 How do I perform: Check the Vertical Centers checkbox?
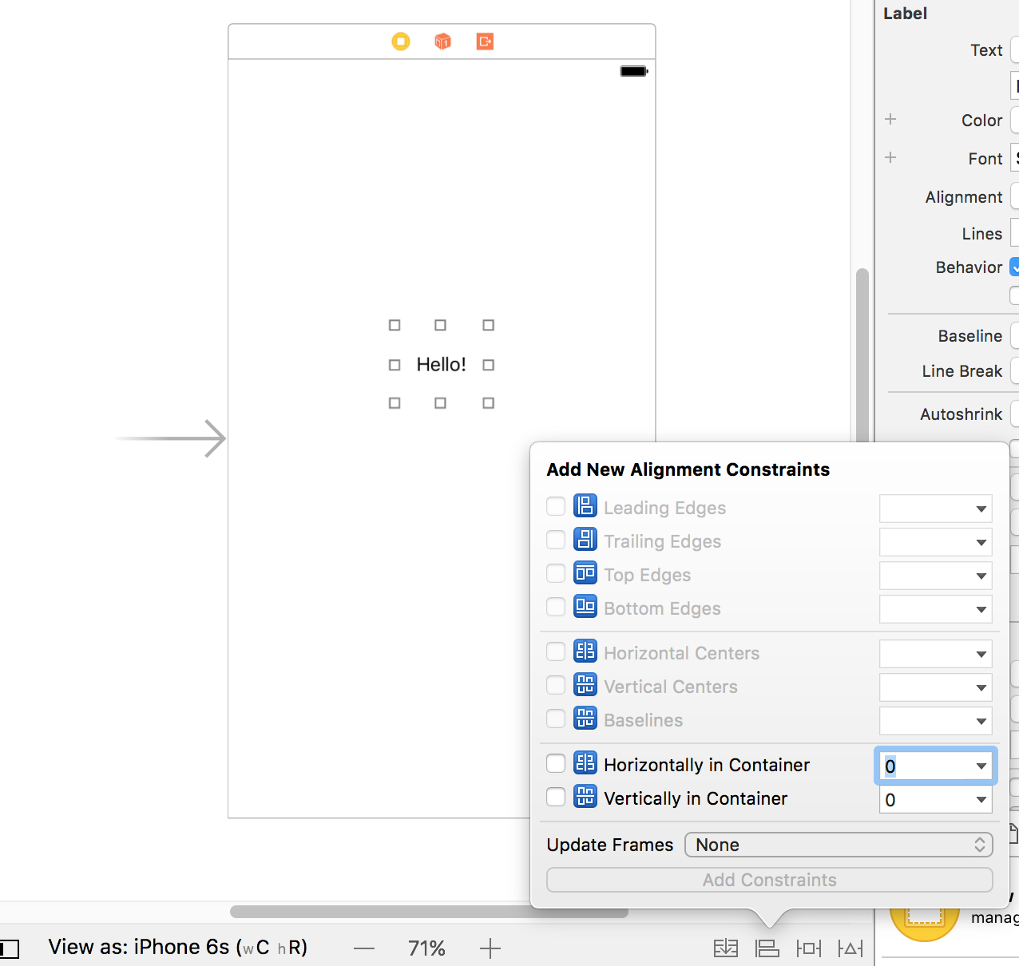click(x=556, y=685)
